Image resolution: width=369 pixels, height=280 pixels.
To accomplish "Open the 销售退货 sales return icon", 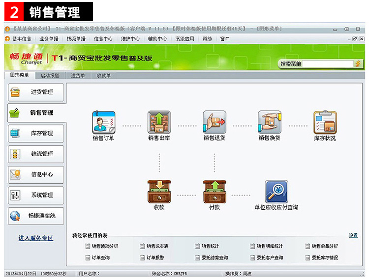I will coord(215,122).
